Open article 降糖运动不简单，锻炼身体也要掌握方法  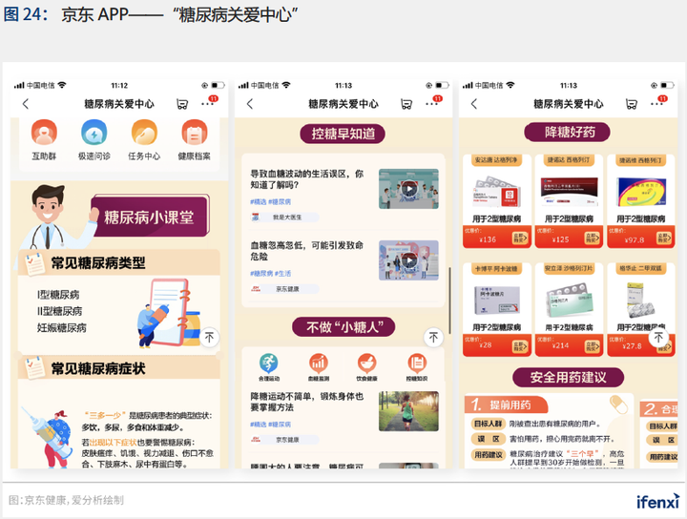(307, 402)
